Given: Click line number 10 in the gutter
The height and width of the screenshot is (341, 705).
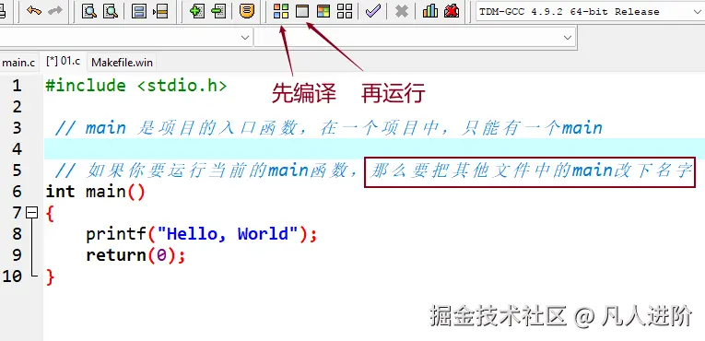Looking at the screenshot, I should [12, 276].
